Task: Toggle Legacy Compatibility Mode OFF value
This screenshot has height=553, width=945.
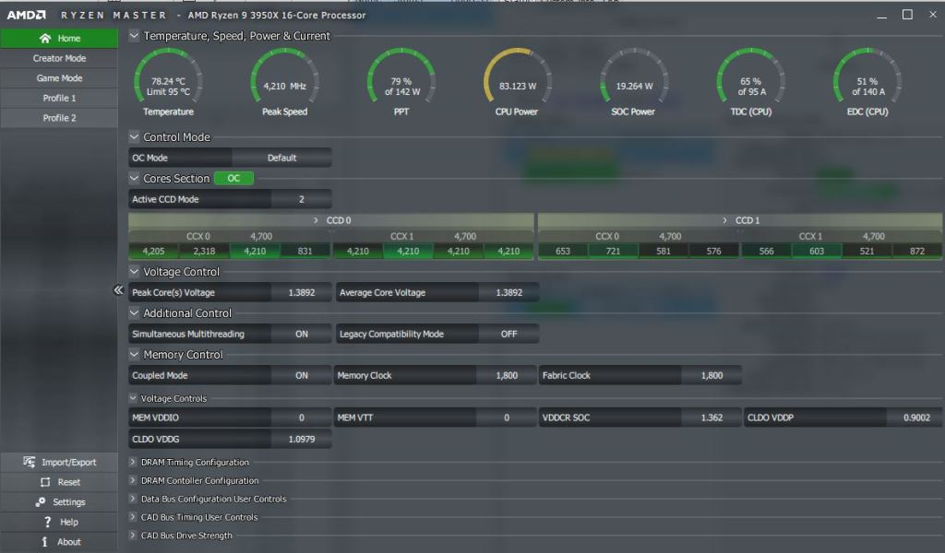Action: [508, 334]
